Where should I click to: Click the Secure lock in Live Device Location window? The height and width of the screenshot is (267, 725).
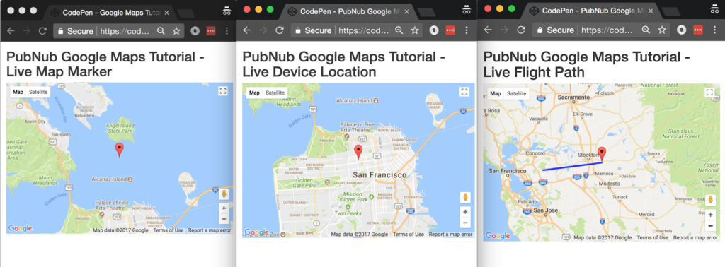pyautogui.click(x=313, y=30)
